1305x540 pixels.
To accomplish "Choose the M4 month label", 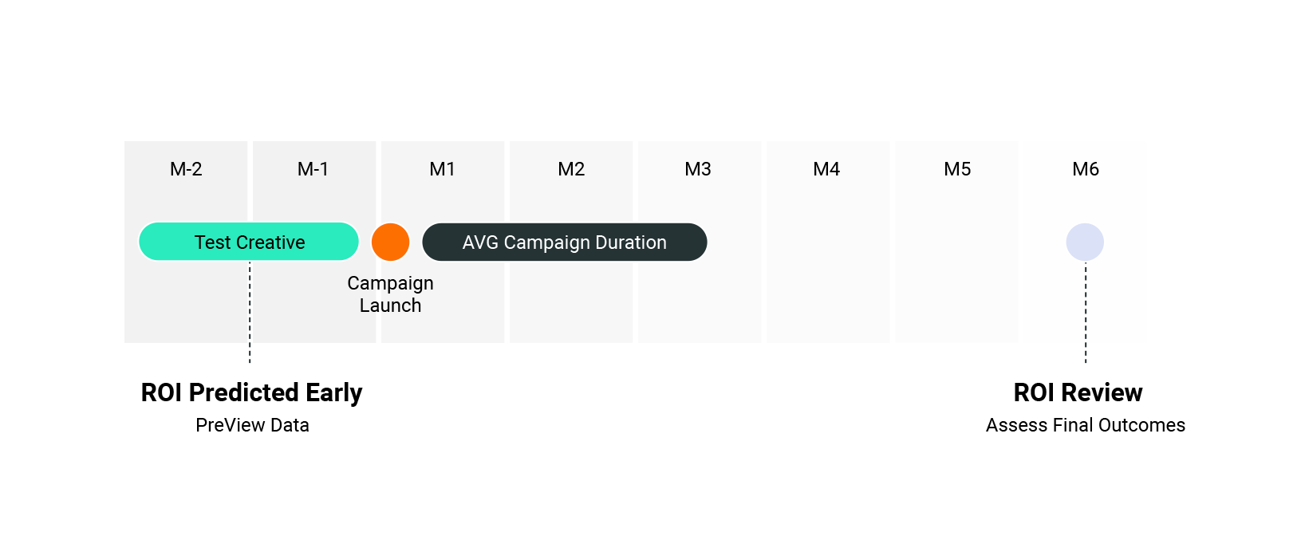I will click(x=826, y=169).
